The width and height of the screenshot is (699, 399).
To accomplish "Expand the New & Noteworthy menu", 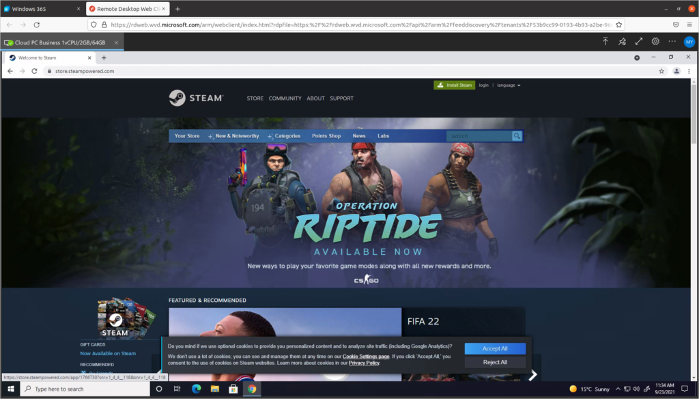I will (x=233, y=136).
